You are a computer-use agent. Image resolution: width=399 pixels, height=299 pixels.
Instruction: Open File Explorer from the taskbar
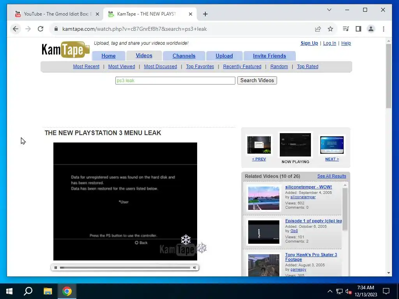coord(48,291)
